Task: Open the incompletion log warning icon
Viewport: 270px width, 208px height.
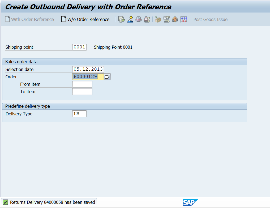Action: tap(147, 19)
